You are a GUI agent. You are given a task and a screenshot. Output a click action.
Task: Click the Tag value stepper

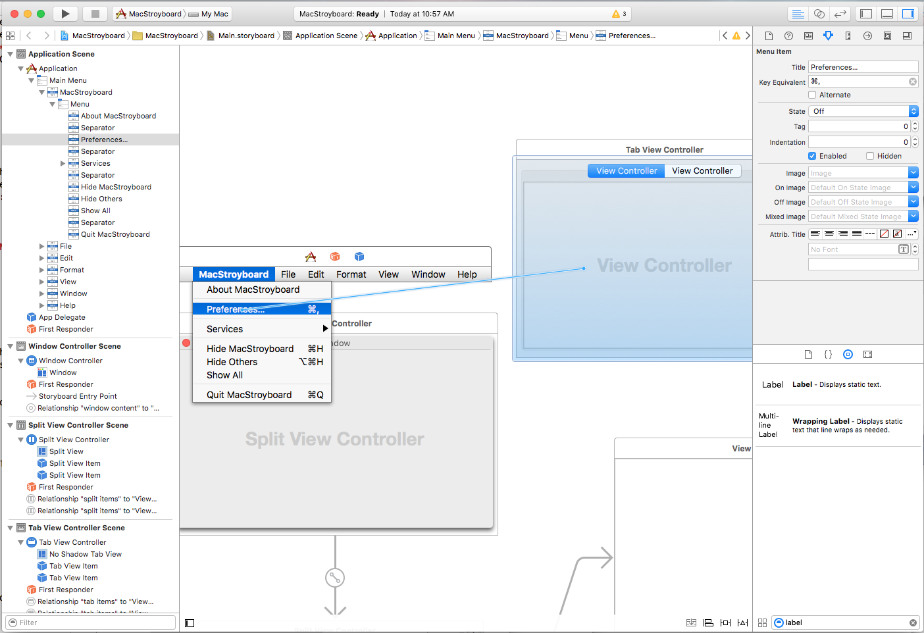click(915, 126)
